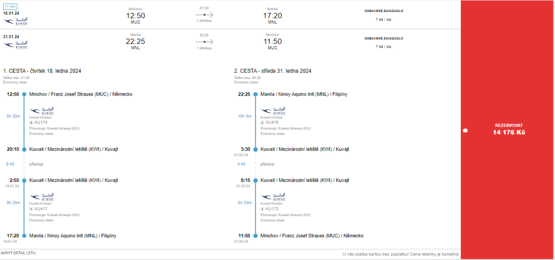555x260 pixels.
Task: Open info icon for flight KU173
Action: (x=263, y=209)
